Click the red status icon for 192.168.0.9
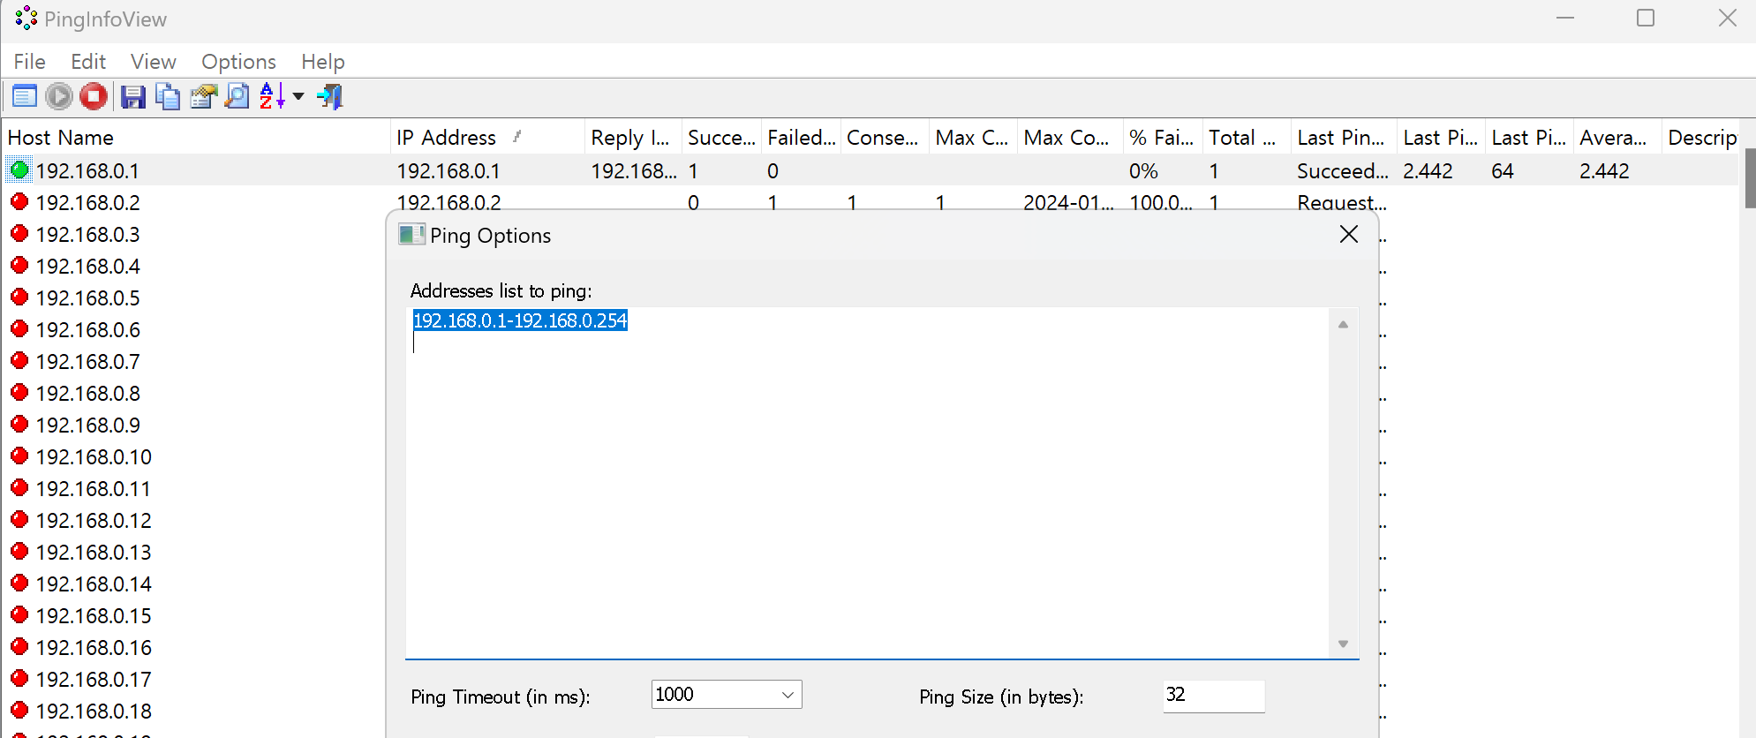 tap(19, 424)
